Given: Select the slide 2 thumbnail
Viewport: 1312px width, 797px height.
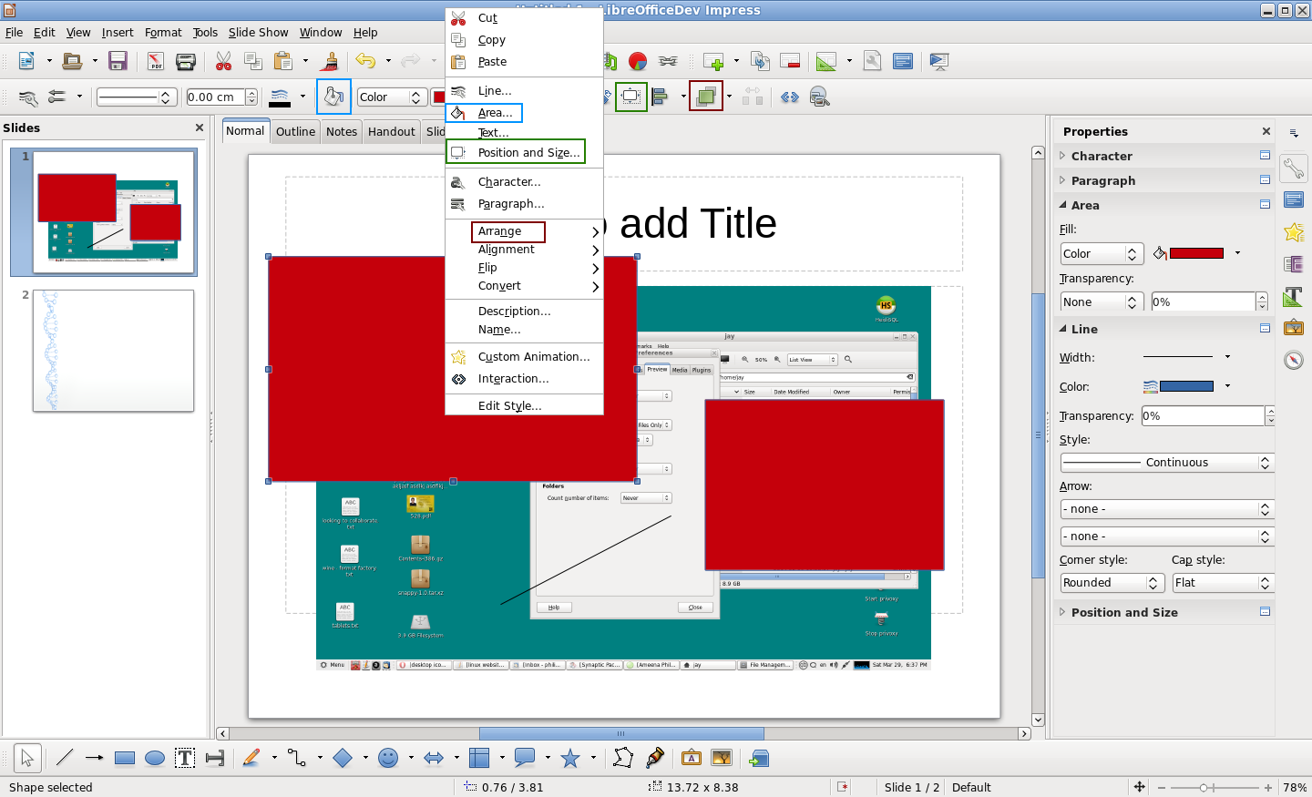Looking at the screenshot, I should coord(113,351).
